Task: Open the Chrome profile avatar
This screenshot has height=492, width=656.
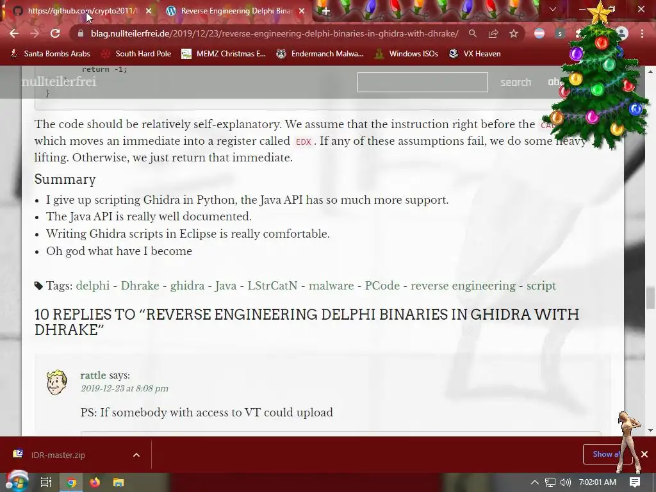Action: coord(622,33)
